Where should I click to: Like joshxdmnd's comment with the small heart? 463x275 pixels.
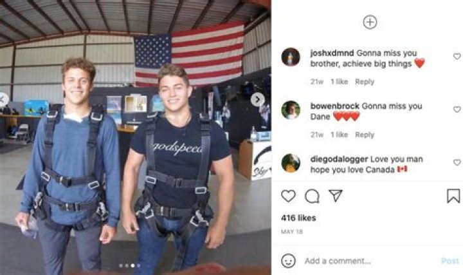tap(457, 56)
